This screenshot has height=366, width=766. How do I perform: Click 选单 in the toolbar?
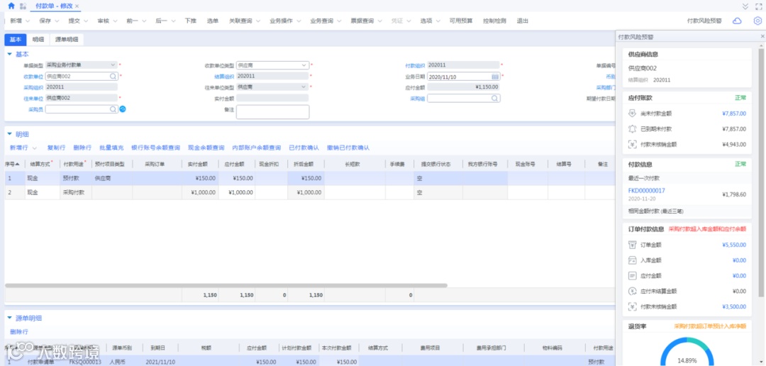tap(213, 21)
